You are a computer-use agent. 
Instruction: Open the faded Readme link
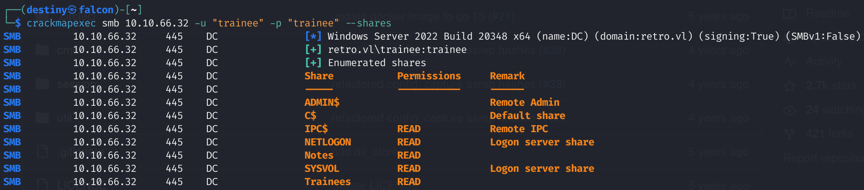tap(828, 14)
